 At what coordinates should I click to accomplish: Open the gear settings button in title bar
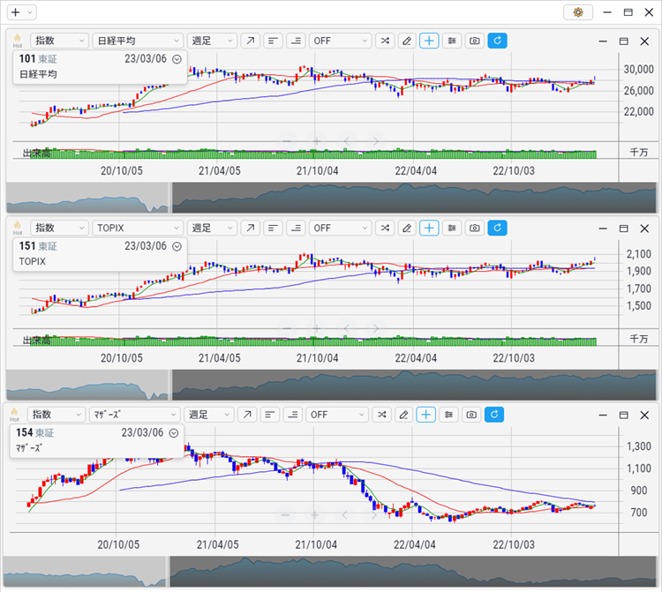pyautogui.click(x=578, y=12)
